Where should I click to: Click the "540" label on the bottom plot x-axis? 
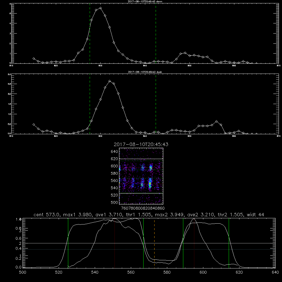point(95,272)
